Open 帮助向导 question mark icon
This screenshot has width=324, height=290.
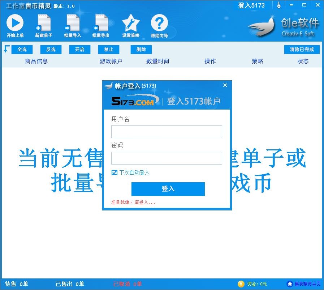tap(159, 22)
